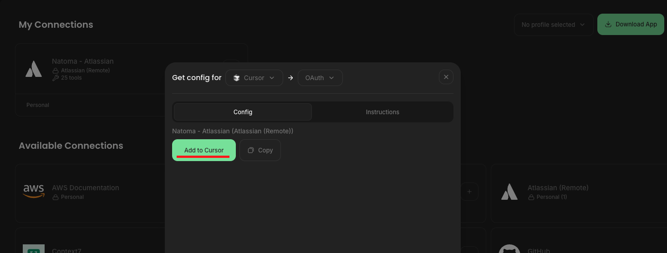Click the plus icon beside Atlassian (Remote) card
Screen dimensions: 667x253
[469, 192]
